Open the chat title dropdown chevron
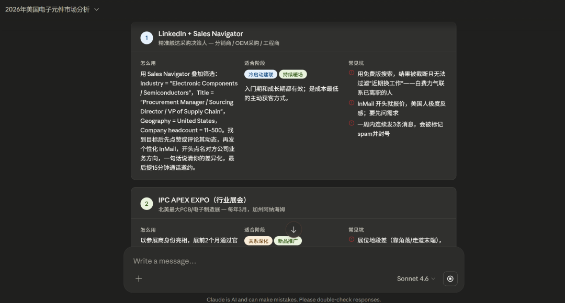Image resolution: width=565 pixels, height=303 pixels. click(97, 9)
